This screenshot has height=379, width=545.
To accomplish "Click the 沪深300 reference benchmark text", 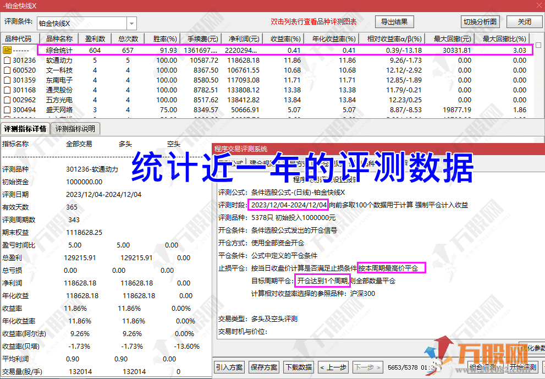I will pyautogui.click(x=362, y=294).
